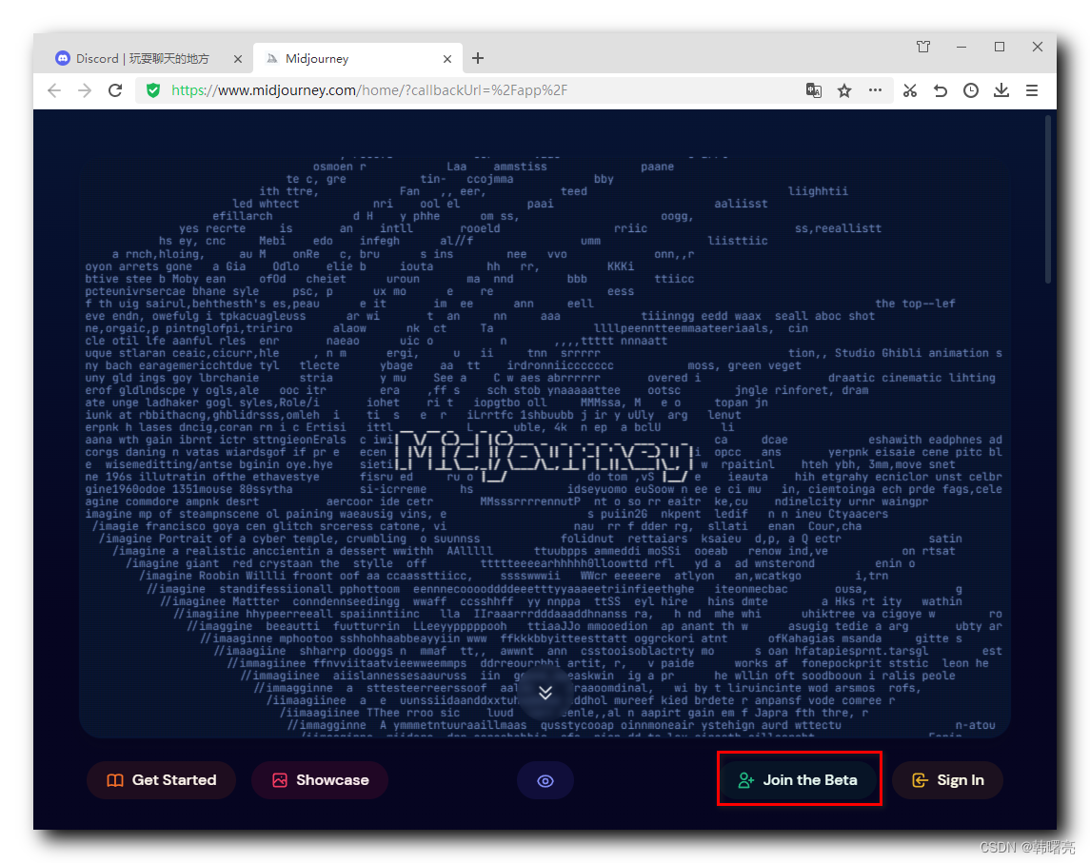Minimize the browser window
This screenshot has width=1090, height=863.
(961, 47)
